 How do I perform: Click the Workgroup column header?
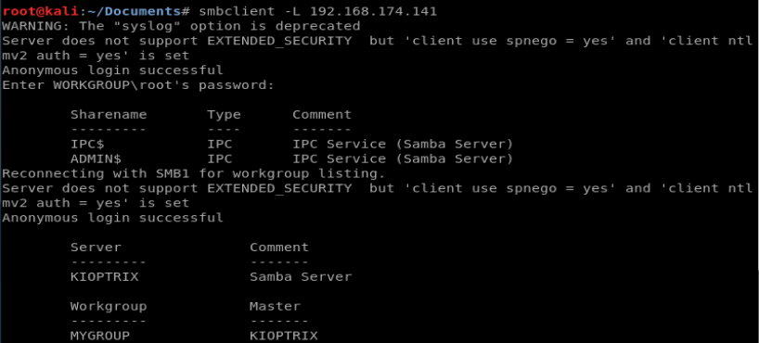coord(109,306)
